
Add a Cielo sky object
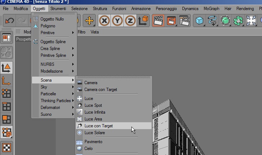coord(114,148)
